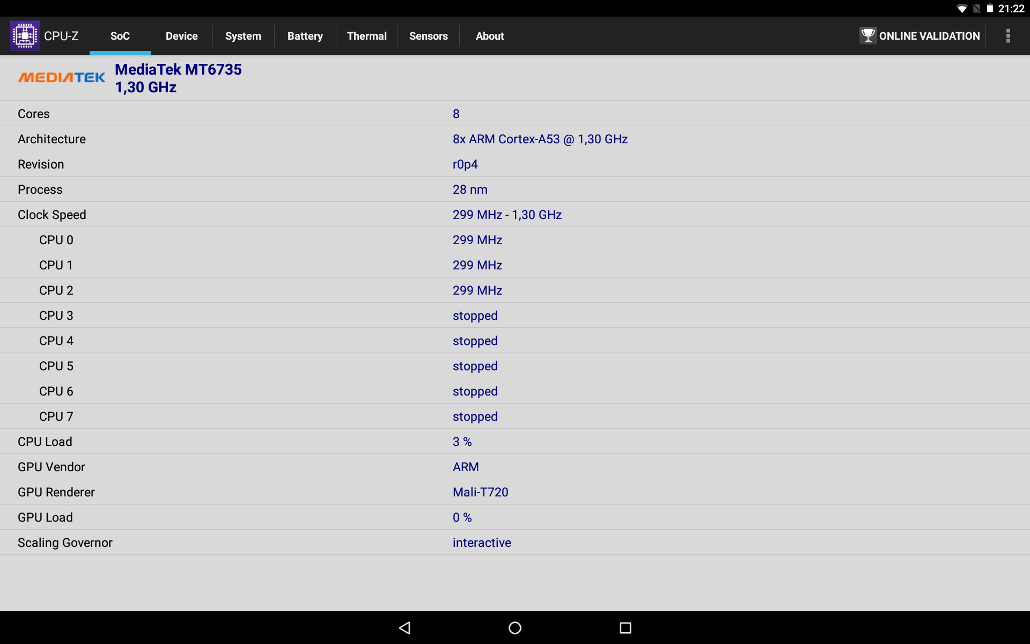1030x644 pixels.
Task: Switch to the System tab
Action: coord(243,36)
